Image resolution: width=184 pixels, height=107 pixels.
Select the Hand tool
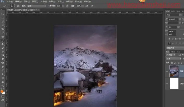click(x=3, y=82)
